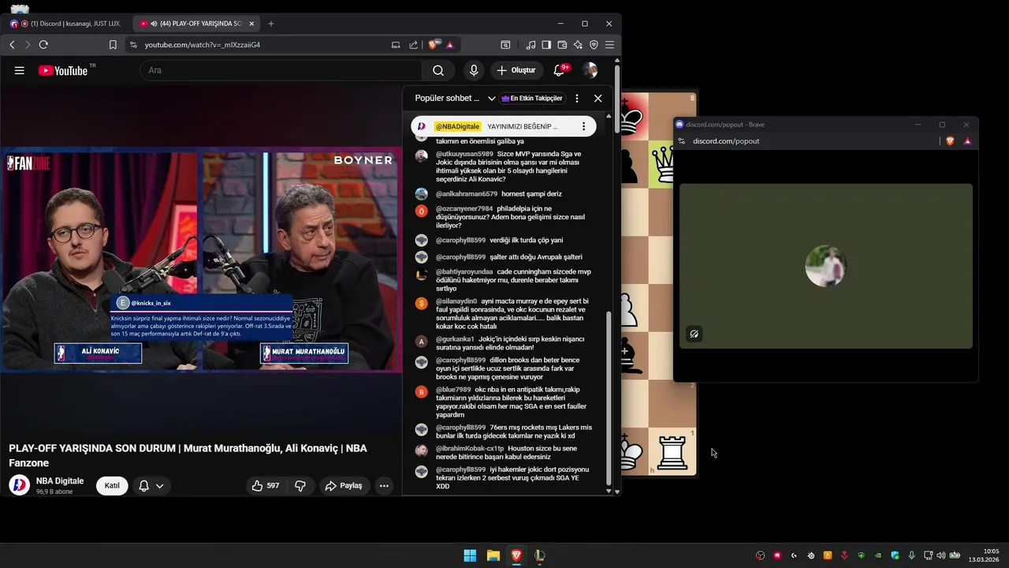Click the user avatar in Discord popout

point(825,267)
